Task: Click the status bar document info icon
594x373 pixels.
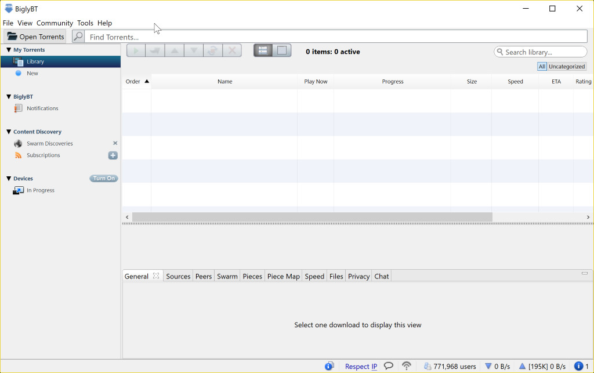Action: pyautogui.click(x=329, y=366)
